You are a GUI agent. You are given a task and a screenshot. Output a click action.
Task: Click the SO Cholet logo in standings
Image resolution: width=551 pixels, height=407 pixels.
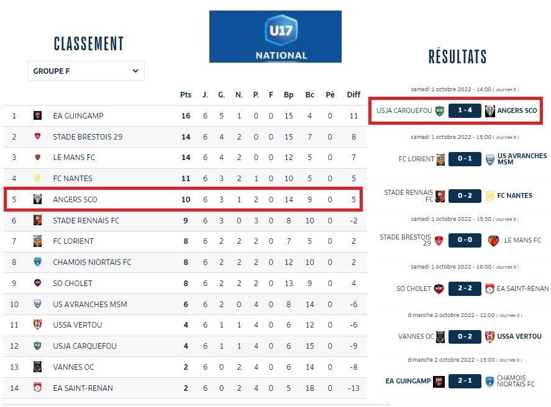(37, 284)
